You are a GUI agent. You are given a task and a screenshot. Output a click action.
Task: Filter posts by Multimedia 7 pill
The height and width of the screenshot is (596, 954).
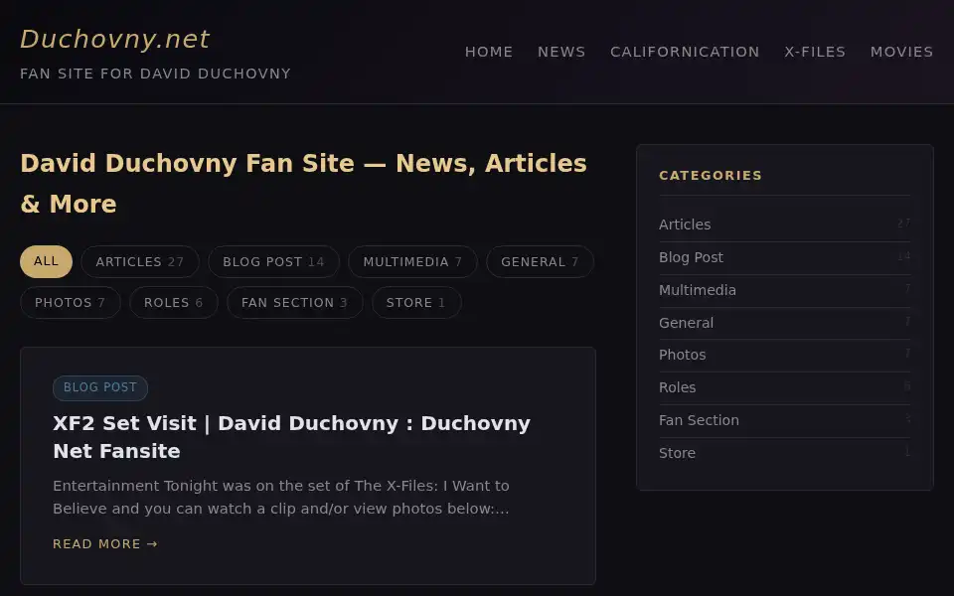pyautogui.click(x=412, y=261)
